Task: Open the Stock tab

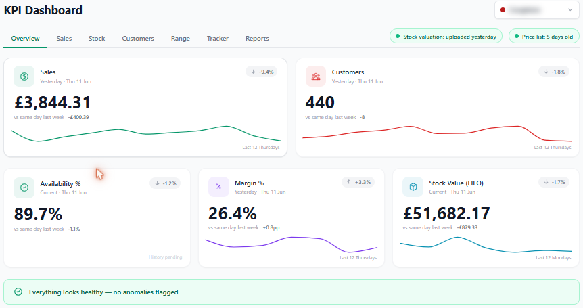Action: (x=97, y=39)
